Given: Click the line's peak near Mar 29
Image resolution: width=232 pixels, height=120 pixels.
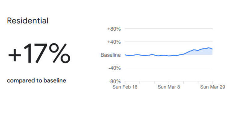Looking at the screenshot, I should (x=208, y=48).
